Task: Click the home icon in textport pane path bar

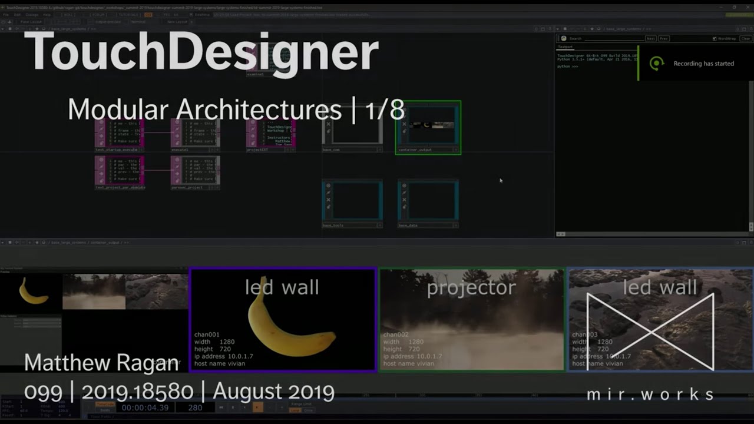Action: tap(598, 29)
